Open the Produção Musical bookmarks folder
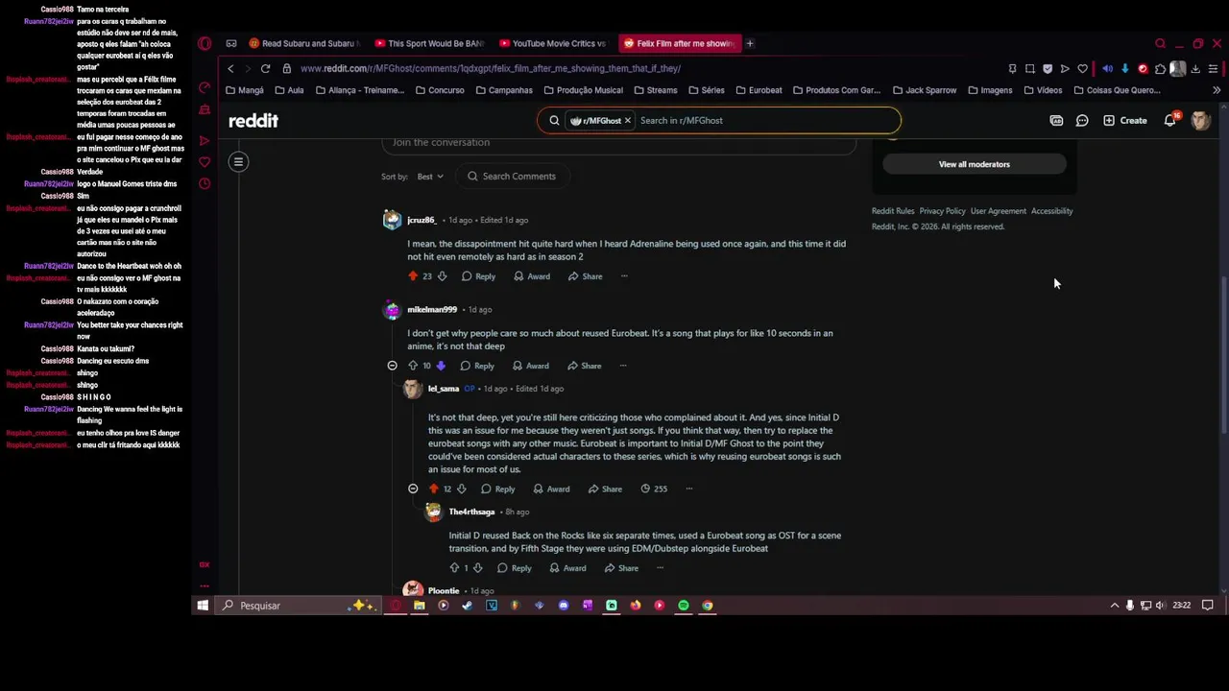The image size is (1229, 691). (583, 90)
